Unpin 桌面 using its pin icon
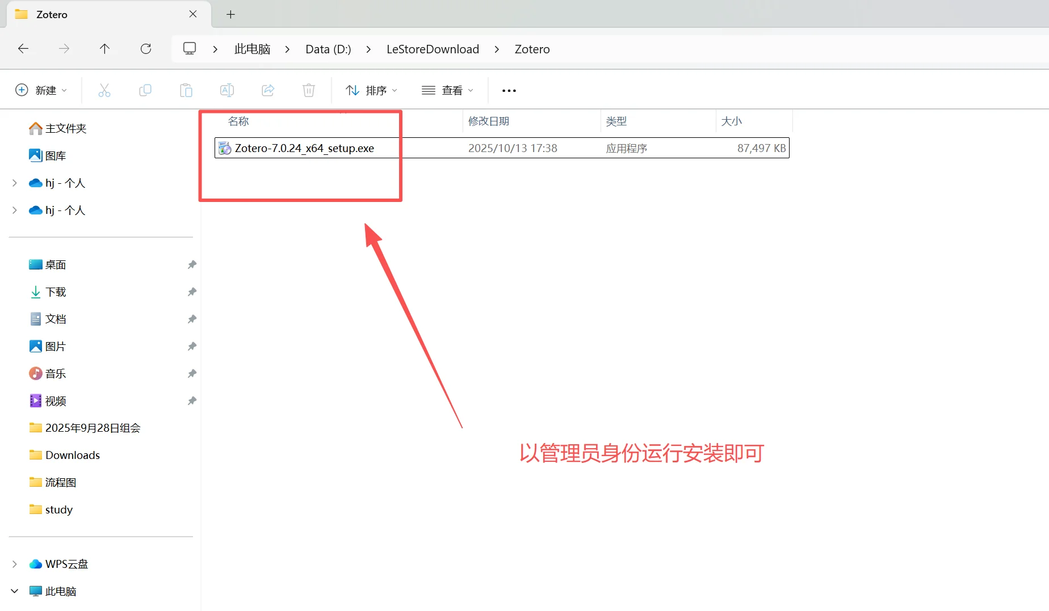 click(192, 264)
